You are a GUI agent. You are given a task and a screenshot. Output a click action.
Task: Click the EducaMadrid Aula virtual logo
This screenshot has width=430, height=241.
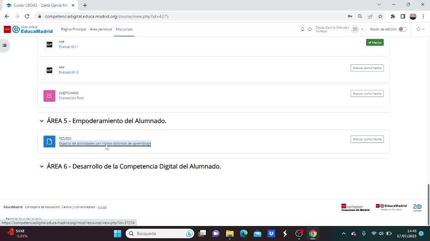click(28, 29)
